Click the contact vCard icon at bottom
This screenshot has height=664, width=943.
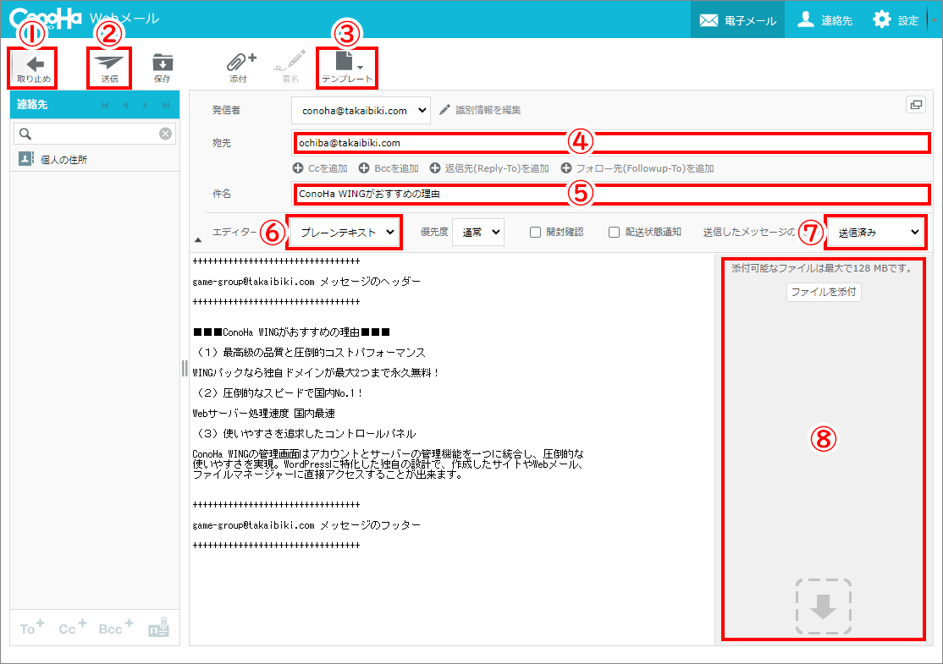click(x=159, y=628)
